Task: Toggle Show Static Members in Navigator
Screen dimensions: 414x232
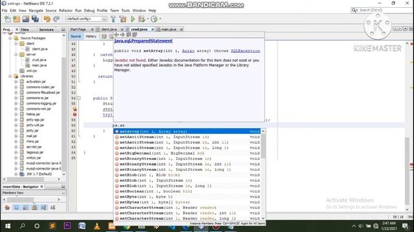Action: click(x=25, y=208)
